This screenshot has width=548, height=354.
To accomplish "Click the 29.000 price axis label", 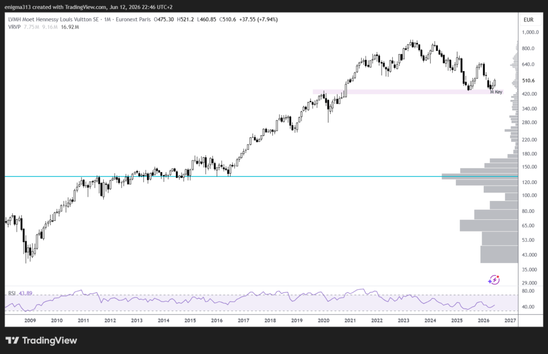I will click(529, 283).
